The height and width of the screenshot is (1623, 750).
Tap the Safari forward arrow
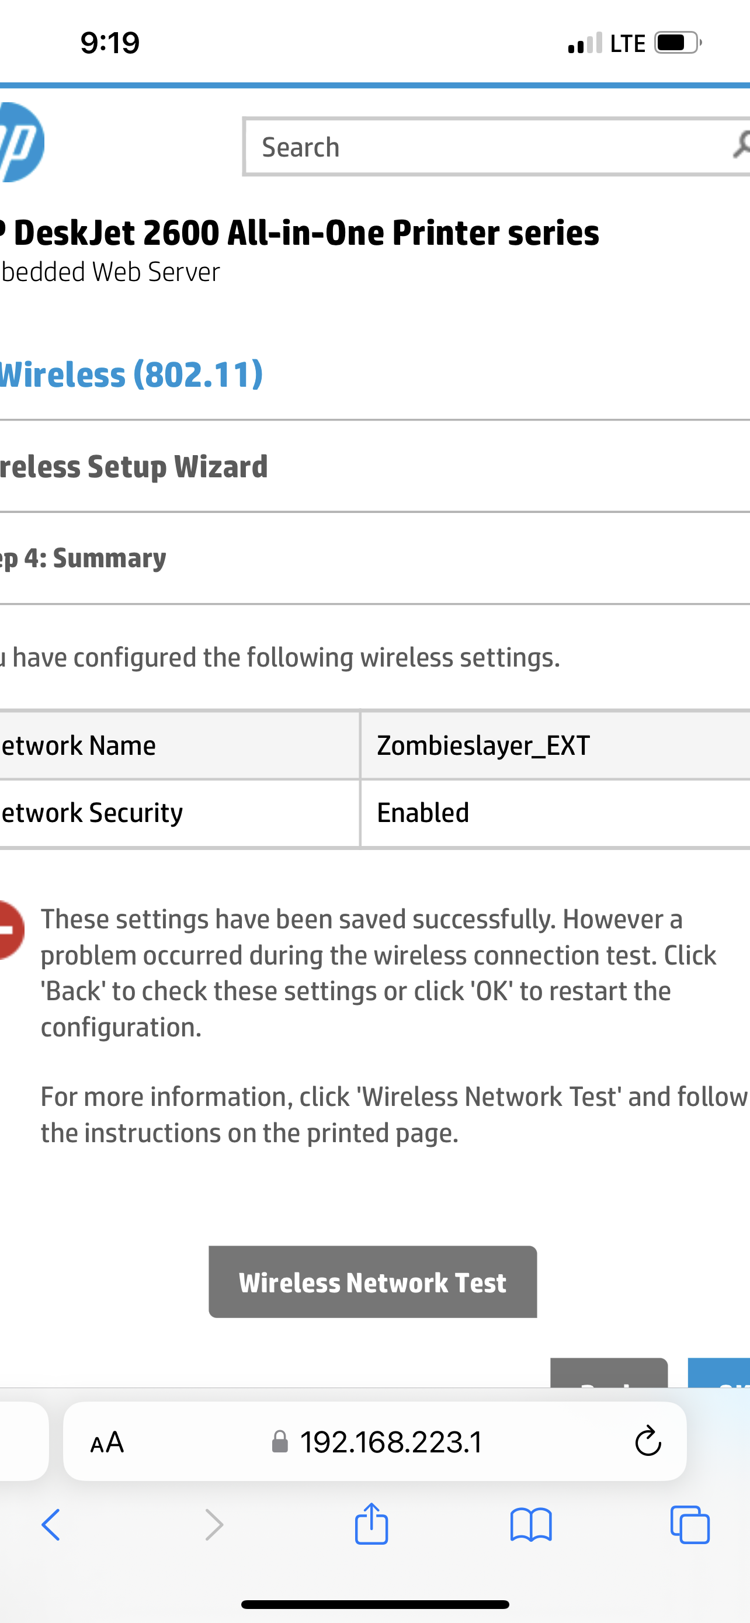point(214,1525)
